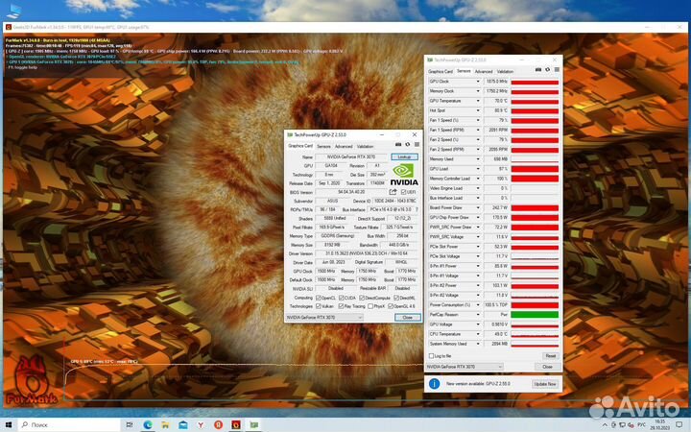Switch to Graphics Card tab in Sensors window
The width and height of the screenshot is (691, 432).
pyautogui.click(x=441, y=71)
